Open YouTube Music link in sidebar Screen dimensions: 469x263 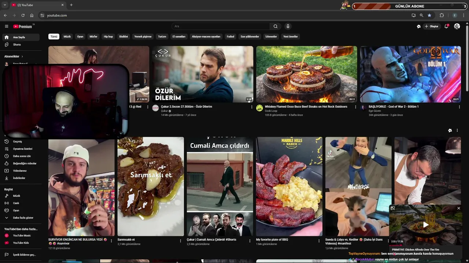(21, 236)
